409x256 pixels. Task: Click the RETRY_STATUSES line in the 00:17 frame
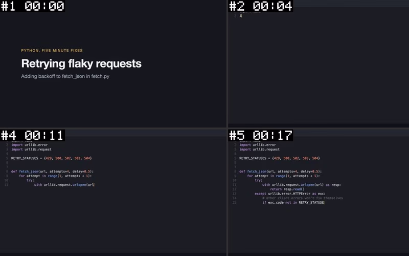pos(280,158)
